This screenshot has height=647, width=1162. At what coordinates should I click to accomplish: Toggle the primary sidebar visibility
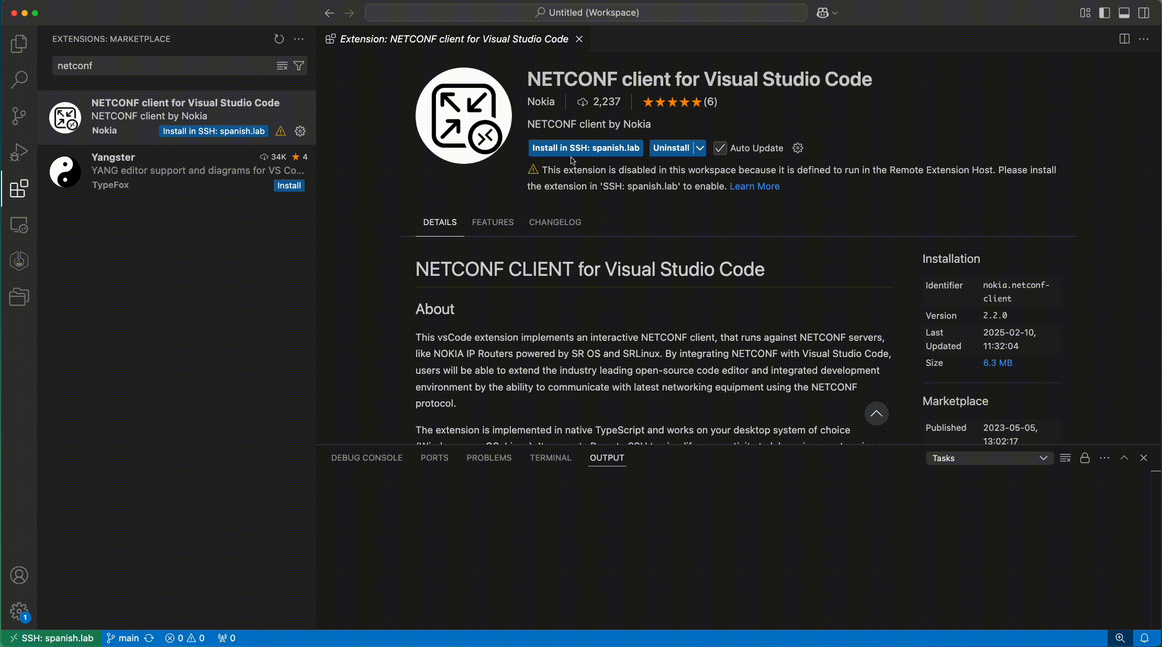tap(1104, 13)
